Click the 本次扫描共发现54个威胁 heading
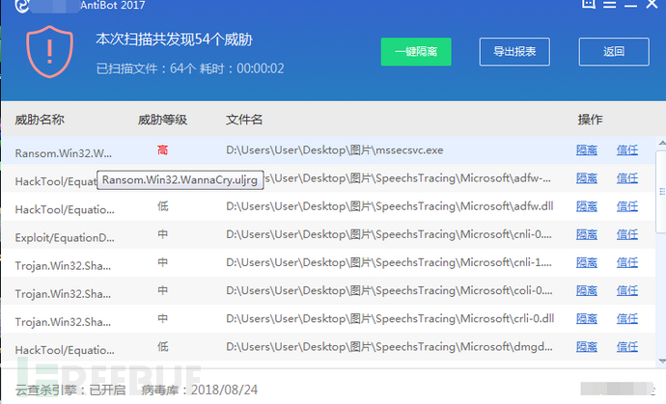The image size is (666, 404). point(174,40)
